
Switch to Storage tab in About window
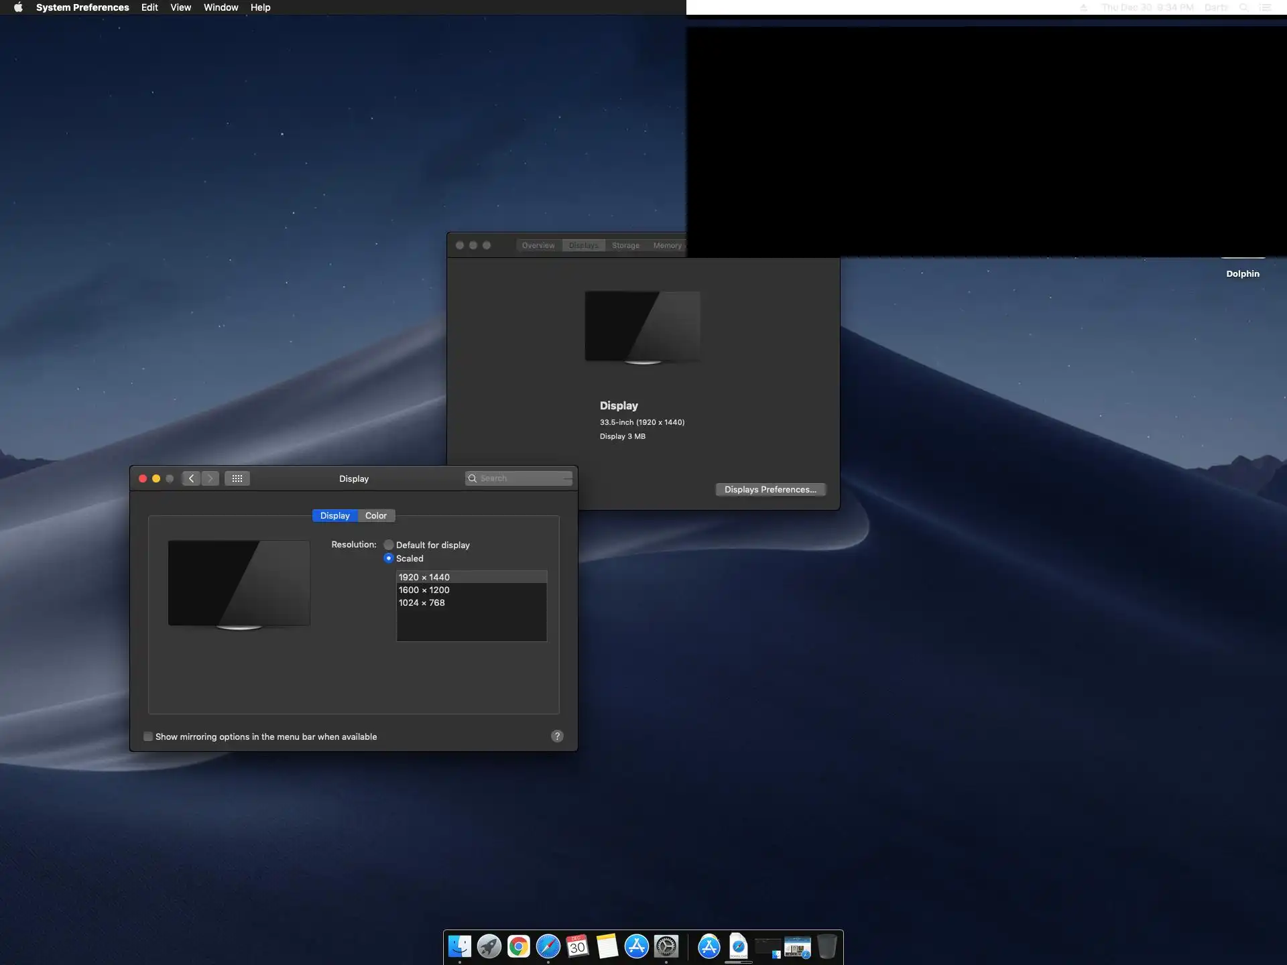click(625, 245)
